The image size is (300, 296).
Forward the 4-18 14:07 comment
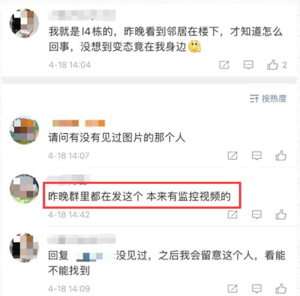(x=233, y=156)
